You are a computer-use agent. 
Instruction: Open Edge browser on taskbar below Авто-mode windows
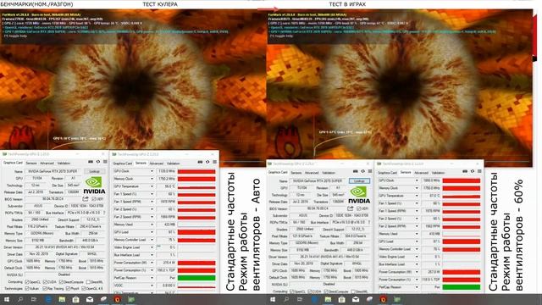(x=48, y=299)
